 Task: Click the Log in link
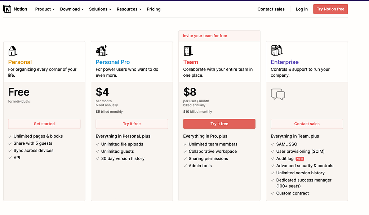302,9
